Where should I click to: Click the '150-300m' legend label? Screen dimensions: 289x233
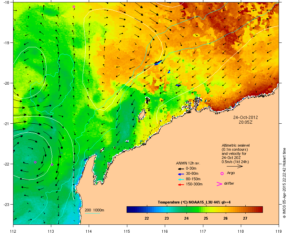coord(194,184)
